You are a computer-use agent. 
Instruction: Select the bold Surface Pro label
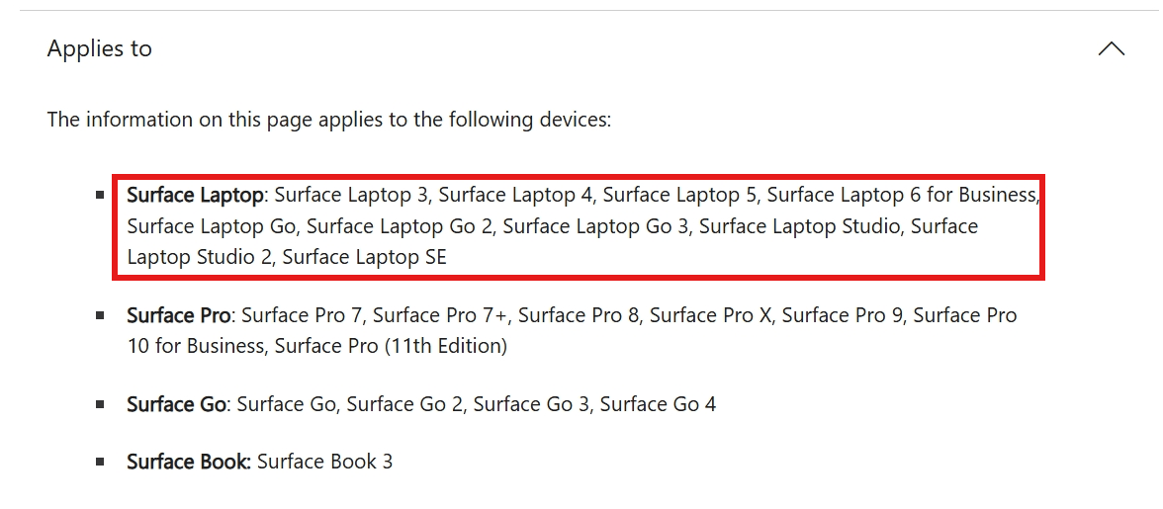click(x=179, y=315)
